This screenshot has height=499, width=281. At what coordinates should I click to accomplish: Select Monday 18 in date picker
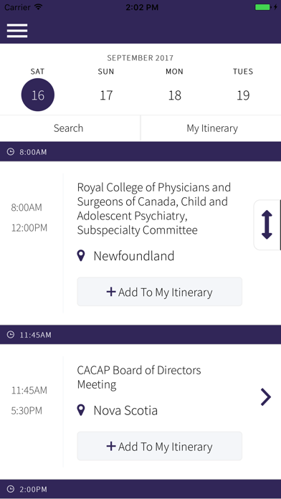(x=174, y=95)
